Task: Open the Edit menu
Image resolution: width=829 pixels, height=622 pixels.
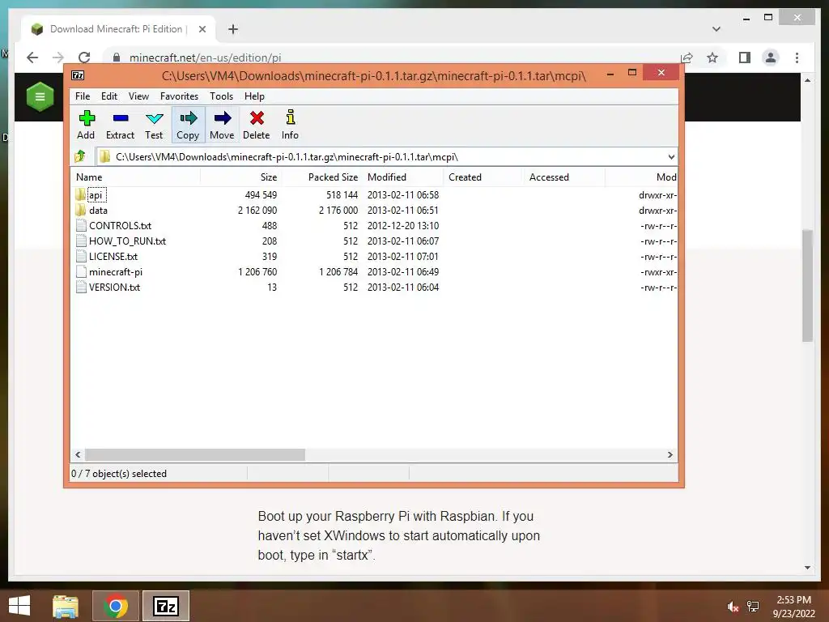Action: [x=109, y=96]
